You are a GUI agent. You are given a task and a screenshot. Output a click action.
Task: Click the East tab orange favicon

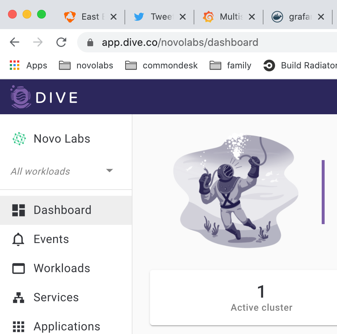coord(70,17)
